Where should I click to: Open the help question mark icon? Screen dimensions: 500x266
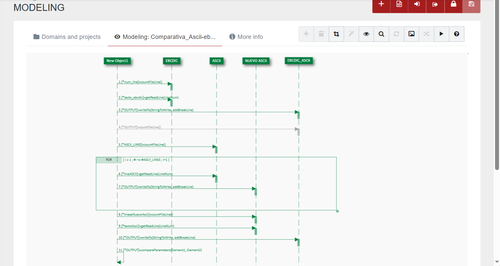coord(456,34)
